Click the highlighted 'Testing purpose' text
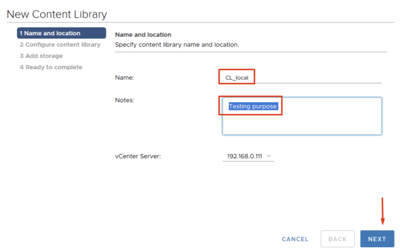Viewport: 400px width, 252px height. click(x=253, y=106)
